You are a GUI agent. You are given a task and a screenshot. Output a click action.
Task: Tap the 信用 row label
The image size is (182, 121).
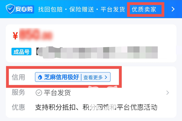tap(18, 77)
